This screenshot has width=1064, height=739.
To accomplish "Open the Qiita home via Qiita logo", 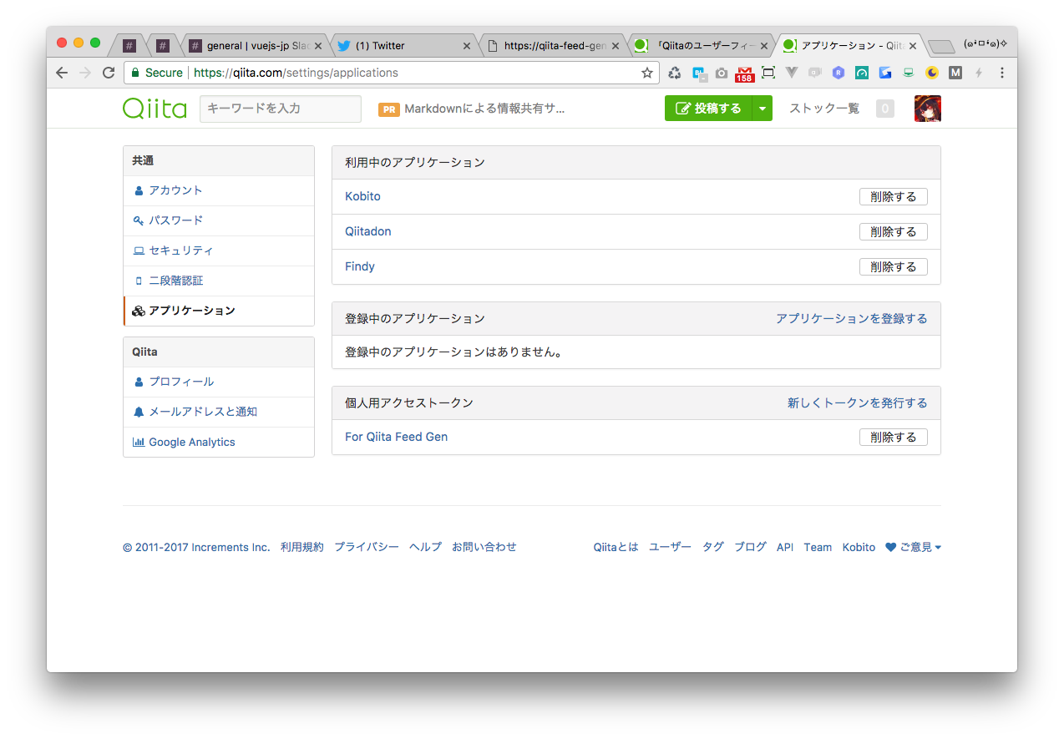I will [155, 108].
